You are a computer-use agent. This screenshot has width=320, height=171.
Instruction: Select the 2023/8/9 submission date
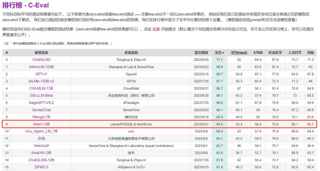[201, 131]
